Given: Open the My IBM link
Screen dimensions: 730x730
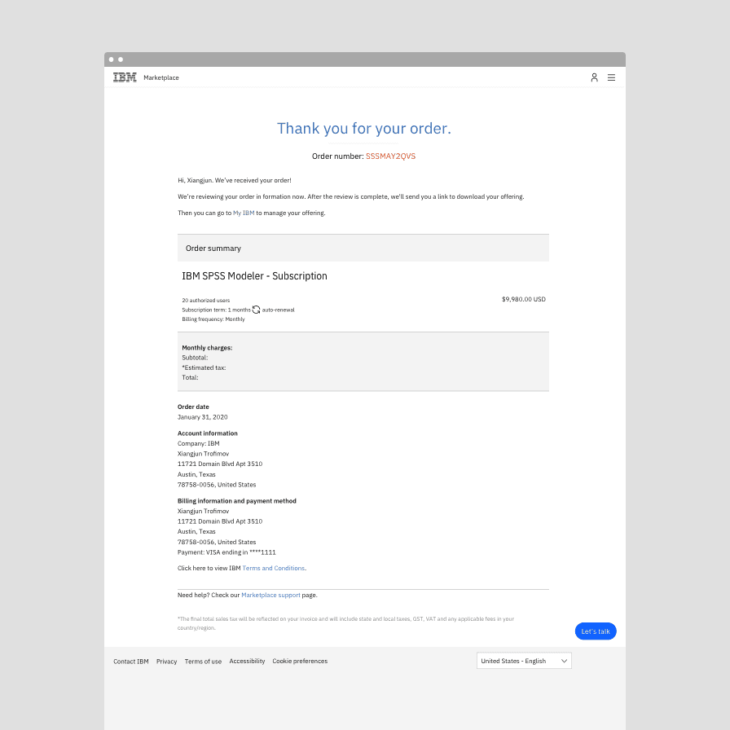Looking at the screenshot, I should click(244, 213).
